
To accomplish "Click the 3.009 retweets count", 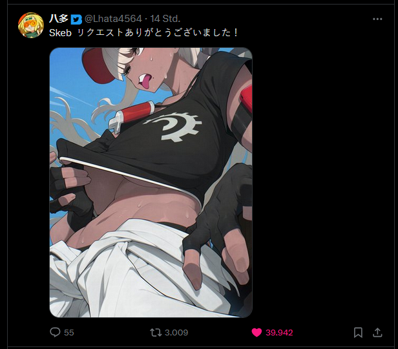I will point(176,332).
